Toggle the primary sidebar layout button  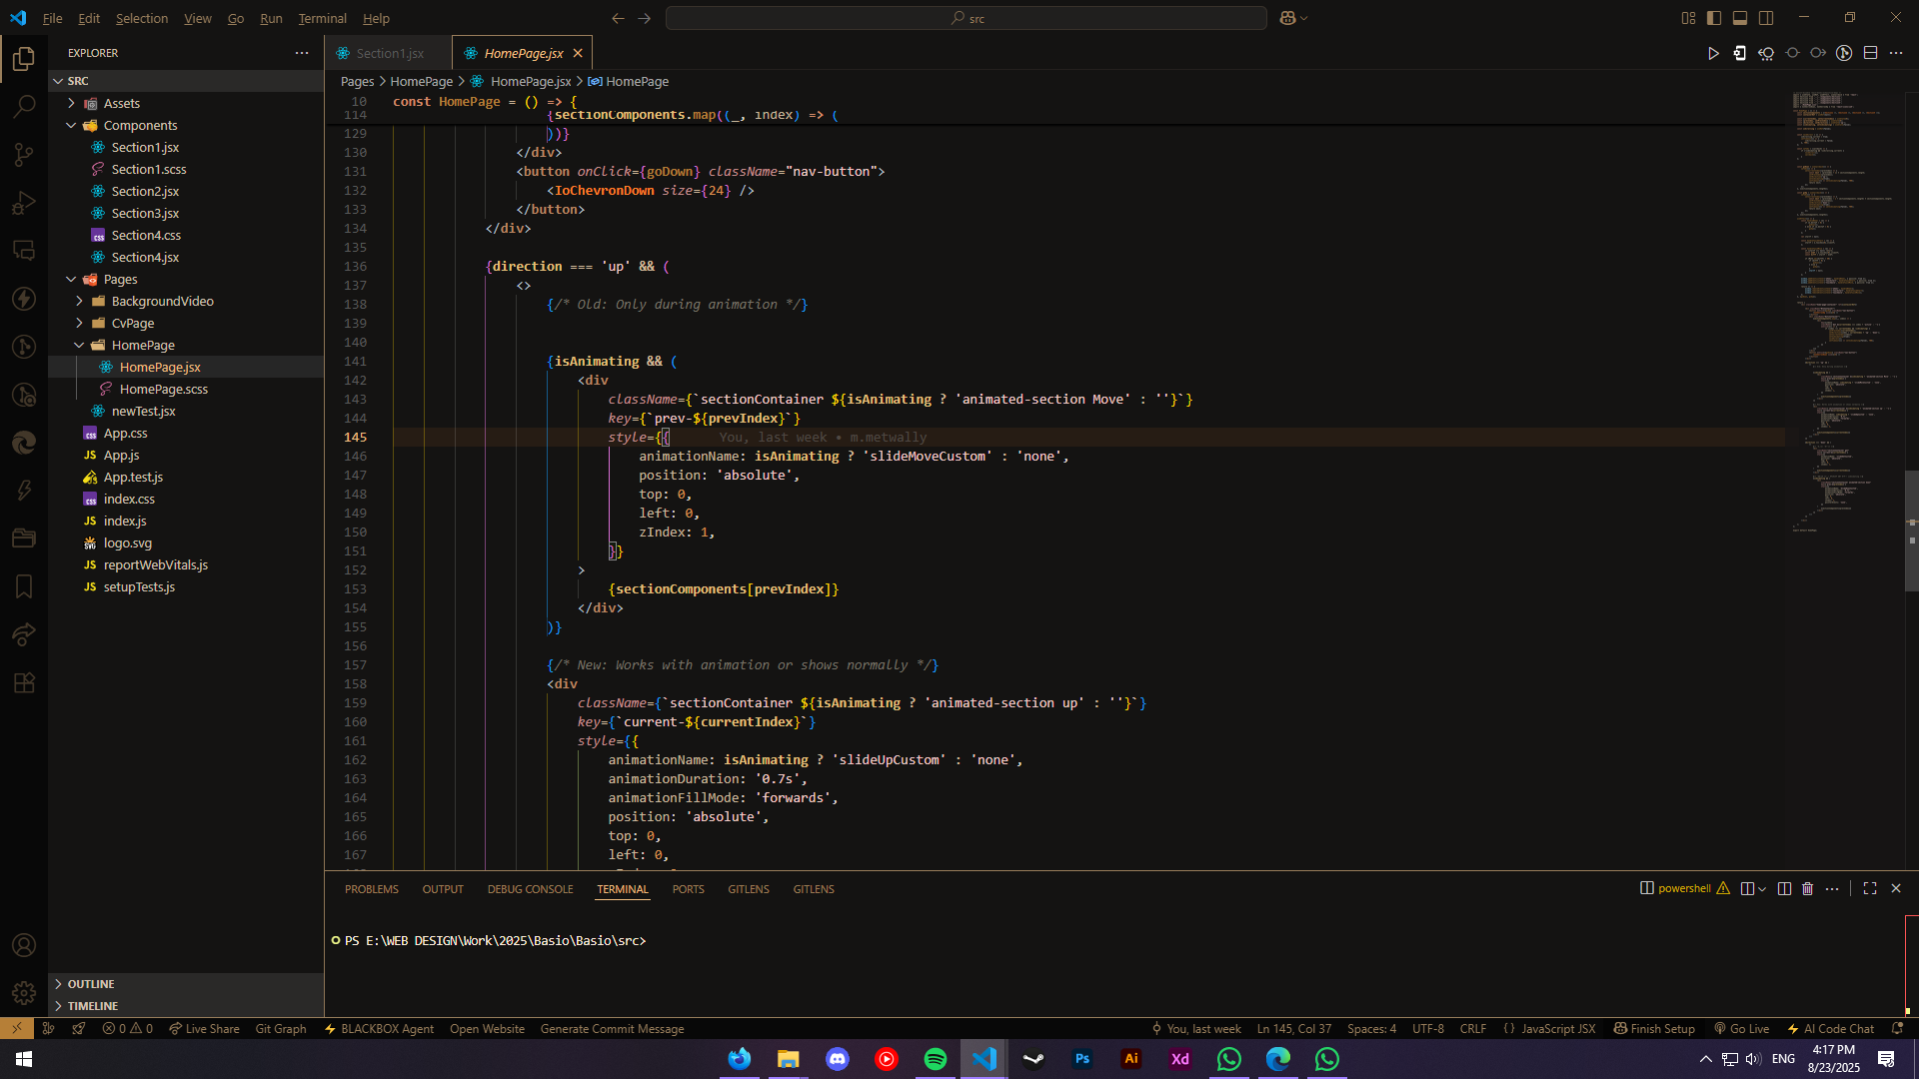click(1714, 18)
